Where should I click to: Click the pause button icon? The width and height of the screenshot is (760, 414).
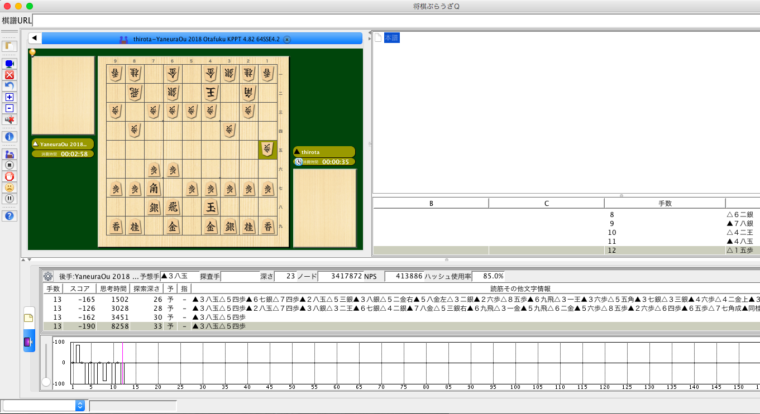point(9,199)
